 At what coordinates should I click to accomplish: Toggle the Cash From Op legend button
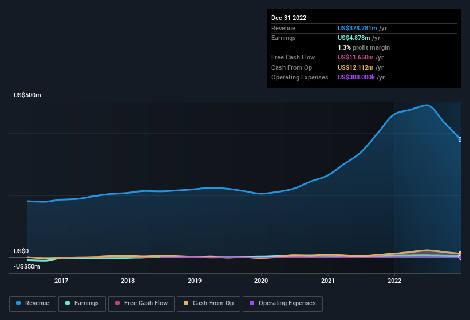(x=208, y=303)
